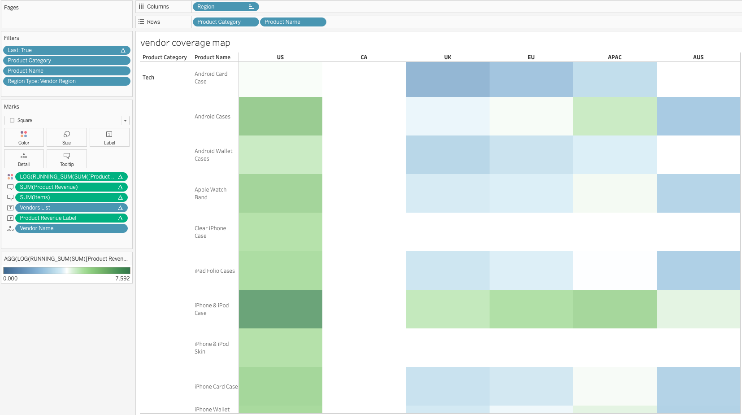Click sort icon on Region pill
742x415 pixels.
[x=251, y=7]
